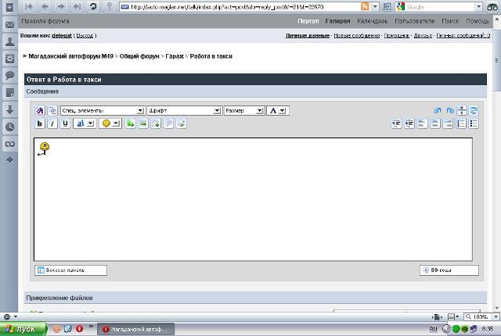Viewport: 501px width, 336px height.
Task: Click the Выход logout link
Action: coord(85,36)
